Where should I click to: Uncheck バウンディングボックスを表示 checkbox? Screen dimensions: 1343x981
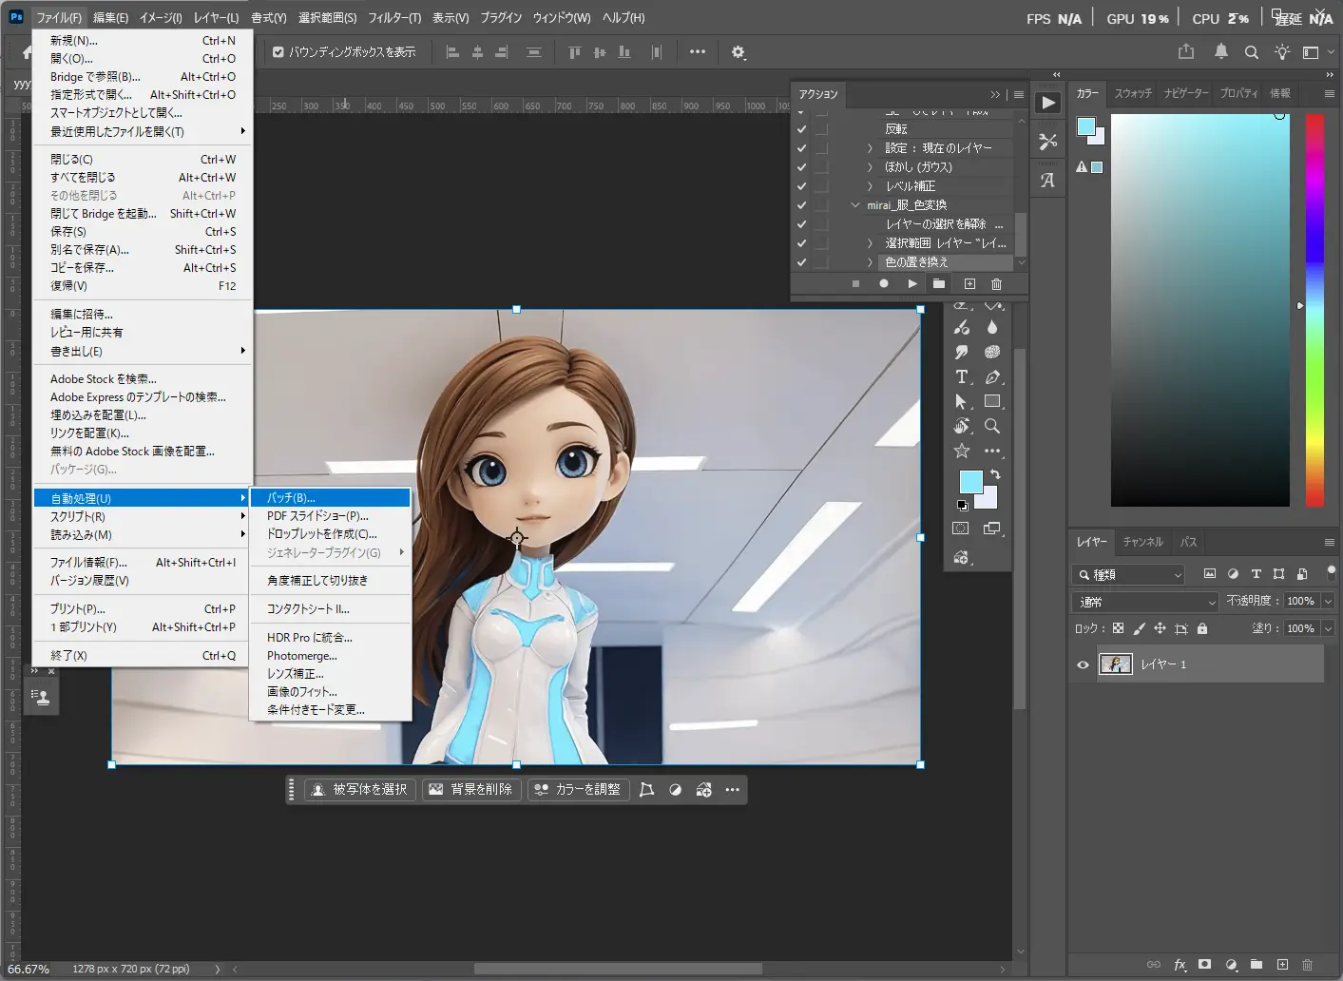[278, 52]
